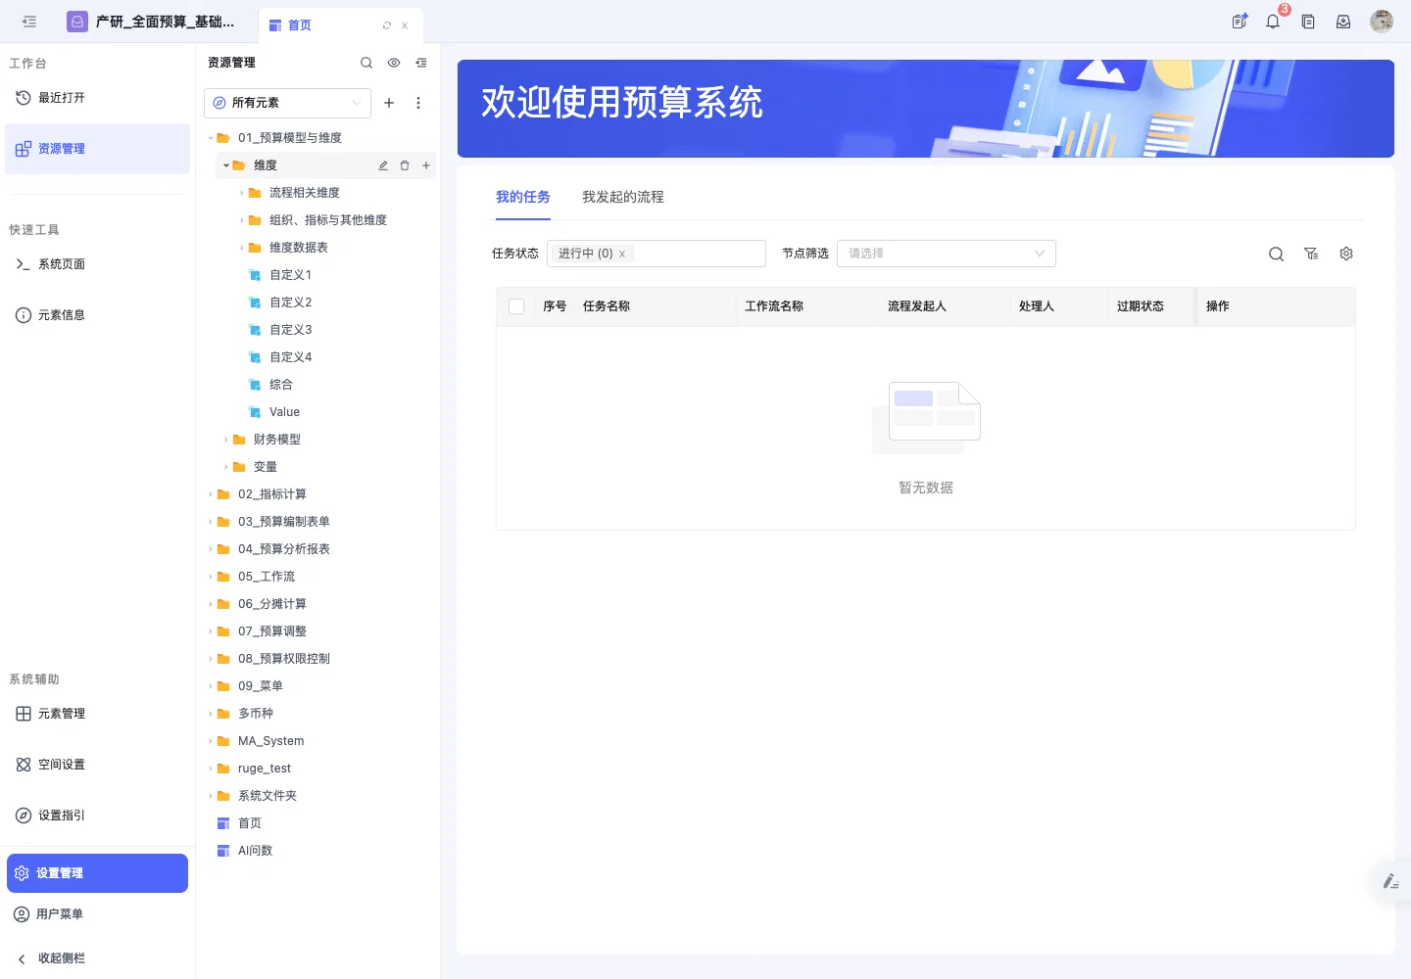The height and width of the screenshot is (979, 1411).
Task: Switch to 我的任务 tab
Action: [x=523, y=197]
